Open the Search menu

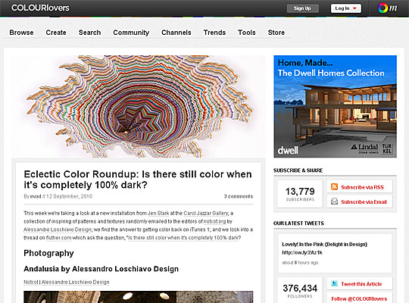pos(89,33)
